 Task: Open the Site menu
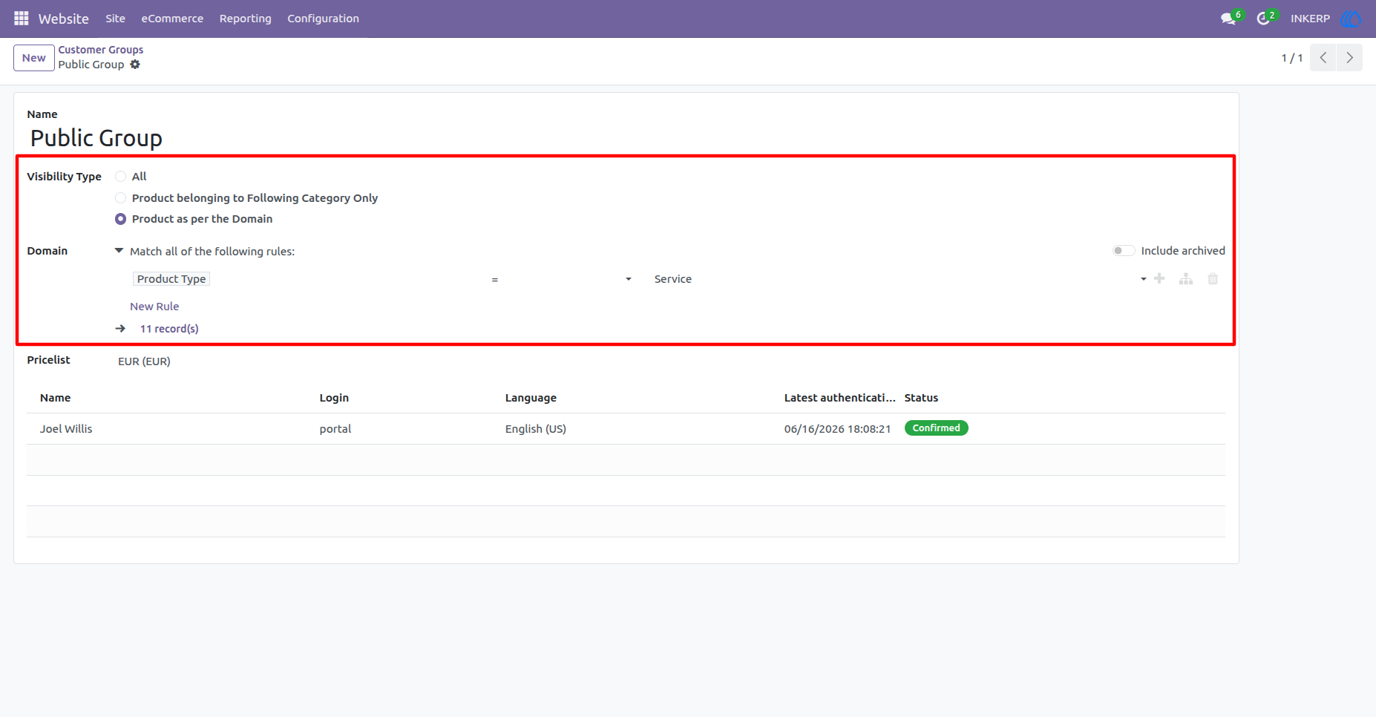[115, 19]
